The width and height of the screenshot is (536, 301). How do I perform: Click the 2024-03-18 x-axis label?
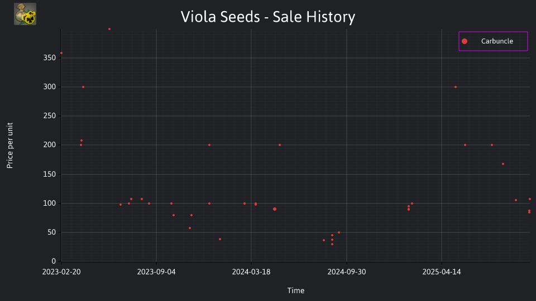coord(251,272)
